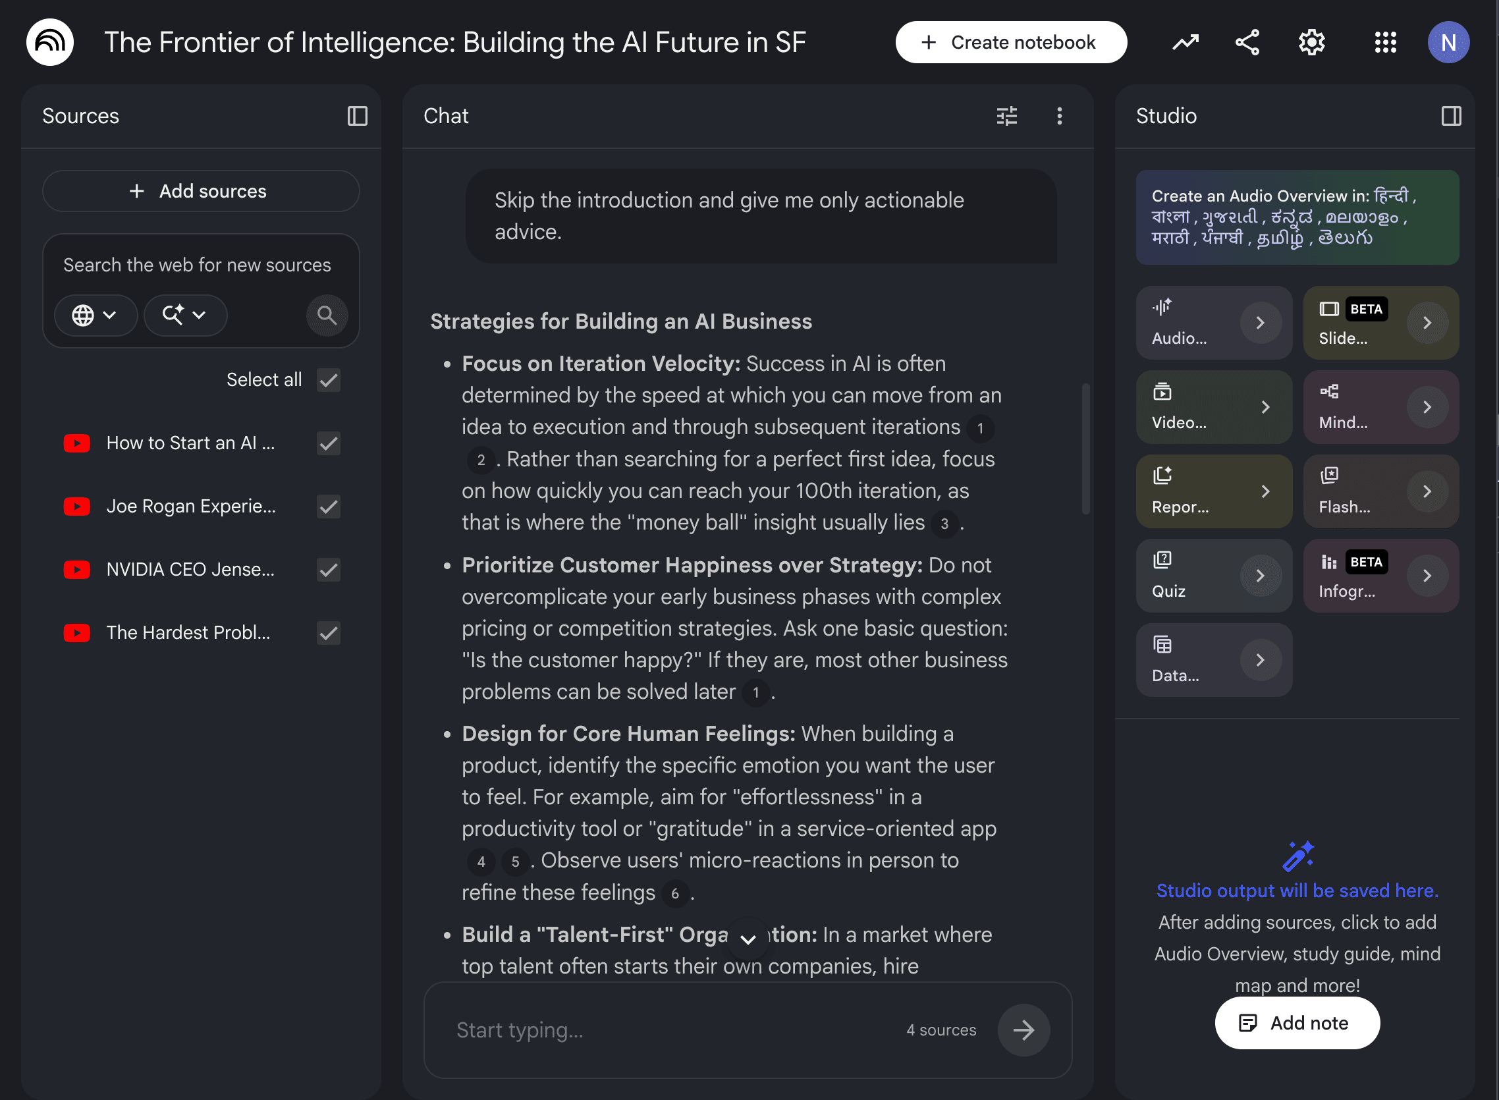Screen dimensions: 1499x1100
Task: Open the settings gear
Action: (1311, 43)
